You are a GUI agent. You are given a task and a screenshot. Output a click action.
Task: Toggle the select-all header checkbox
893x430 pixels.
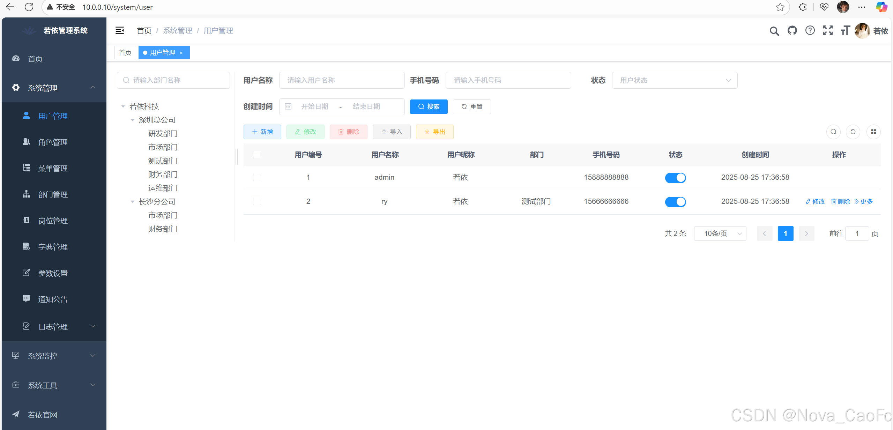[256, 154]
